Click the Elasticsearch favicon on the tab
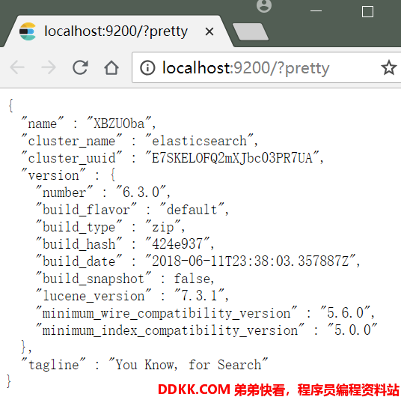This screenshot has height=397, width=401. pyautogui.click(x=28, y=31)
